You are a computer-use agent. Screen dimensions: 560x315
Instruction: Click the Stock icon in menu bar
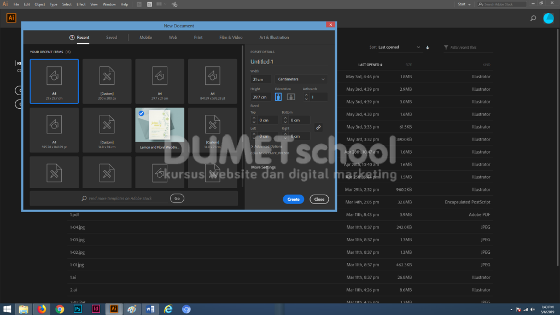pyautogui.click(x=150, y=4)
